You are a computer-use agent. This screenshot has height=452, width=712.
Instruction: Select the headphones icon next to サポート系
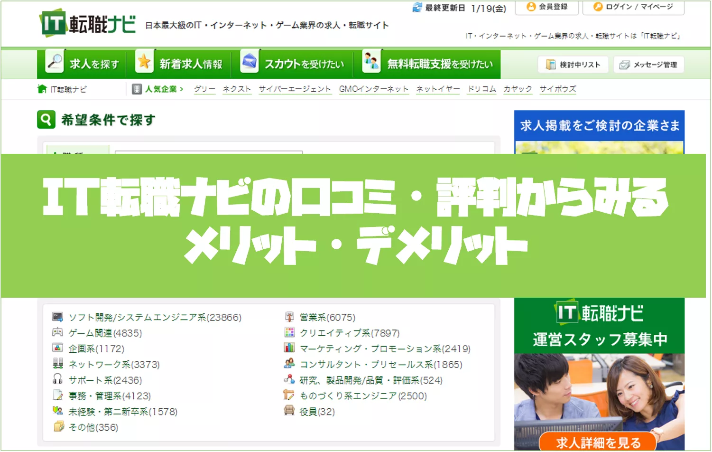(x=57, y=380)
